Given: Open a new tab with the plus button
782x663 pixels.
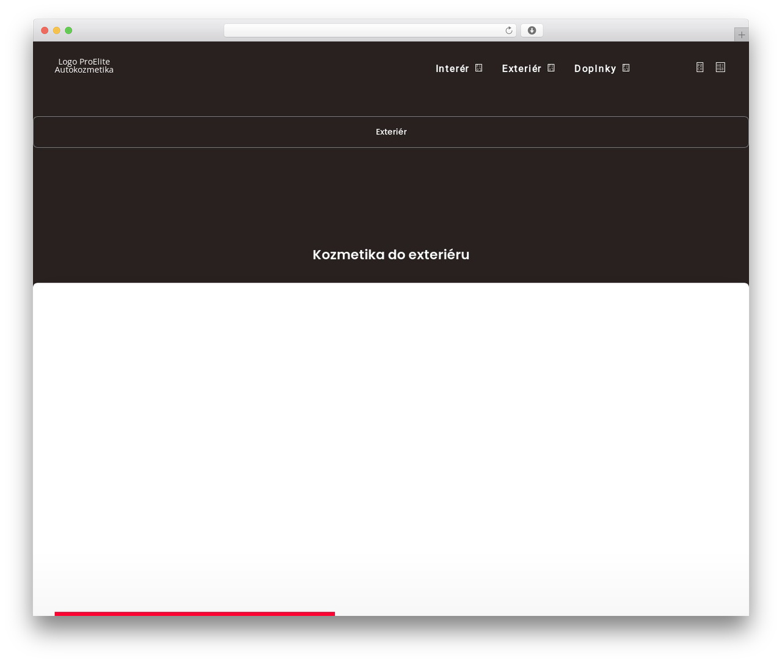Looking at the screenshot, I should tap(741, 35).
